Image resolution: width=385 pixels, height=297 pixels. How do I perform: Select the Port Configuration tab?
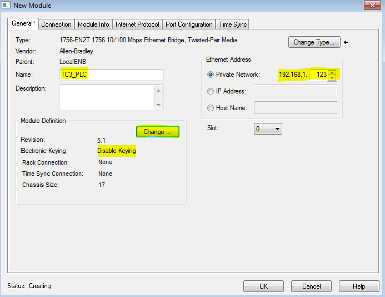coord(189,24)
